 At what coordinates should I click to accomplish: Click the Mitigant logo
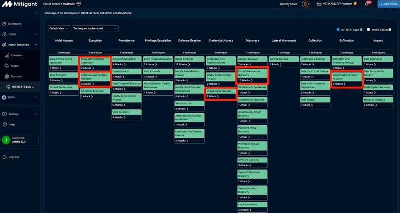[x=20, y=4]
